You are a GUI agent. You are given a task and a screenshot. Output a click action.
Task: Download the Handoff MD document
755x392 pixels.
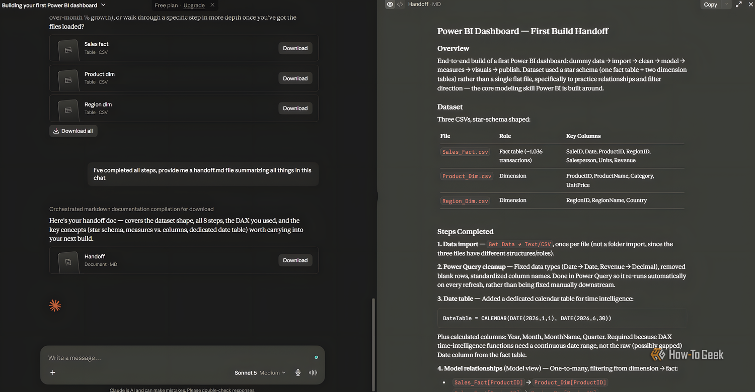(295, 260)
